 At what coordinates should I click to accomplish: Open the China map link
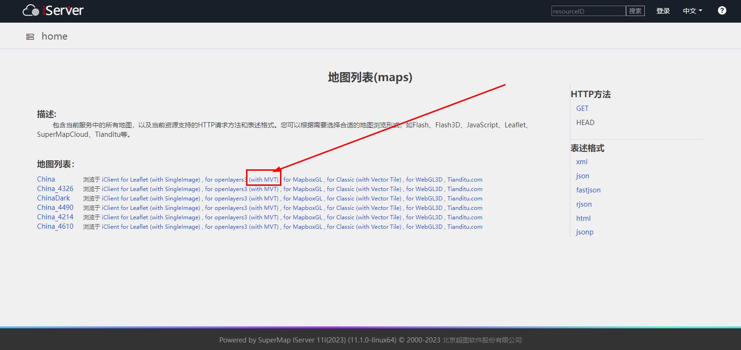click(46, 179)
